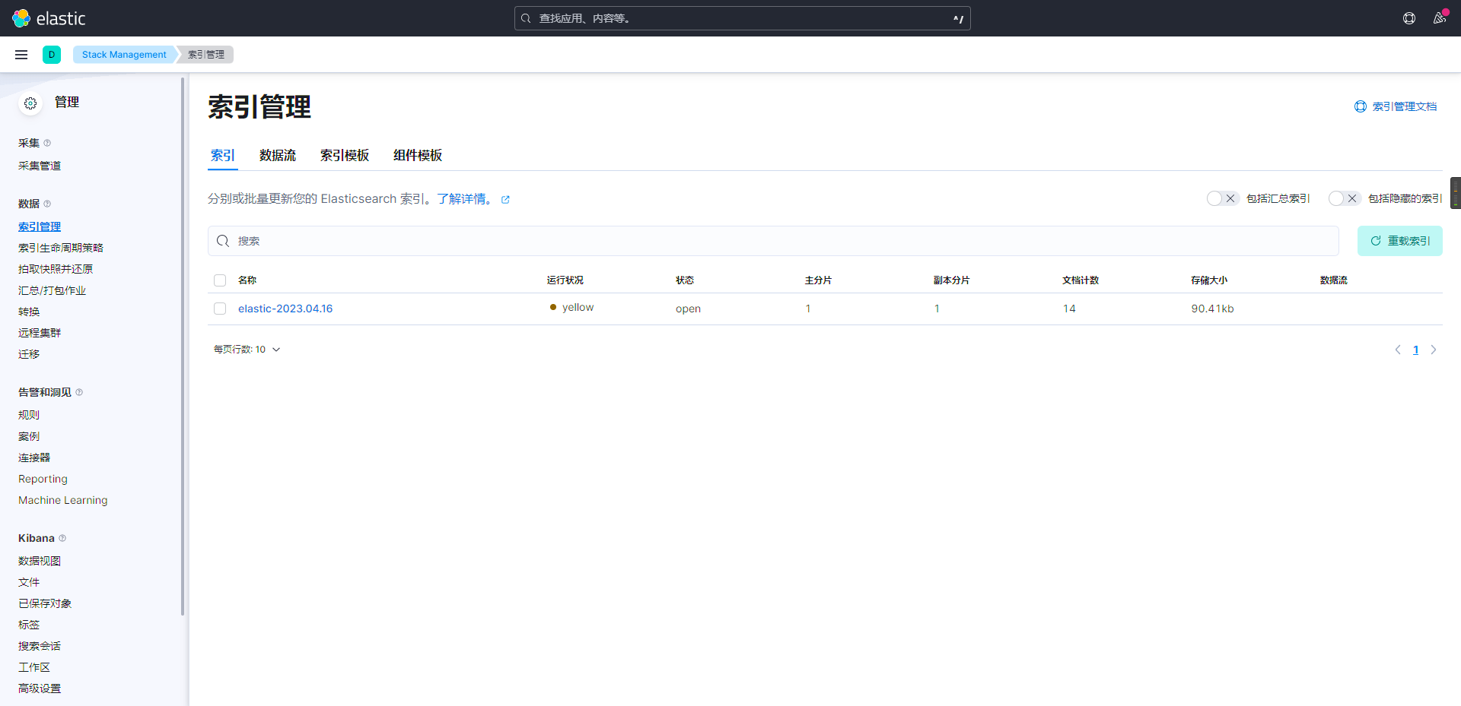The height and width of the screenshot is (706, 1461).
Task: Check the elastic-2023.04.16 row checkbox
Action: click(220, 309)
